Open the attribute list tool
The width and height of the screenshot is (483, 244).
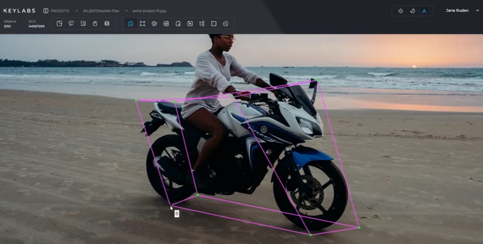click(83, 23)
